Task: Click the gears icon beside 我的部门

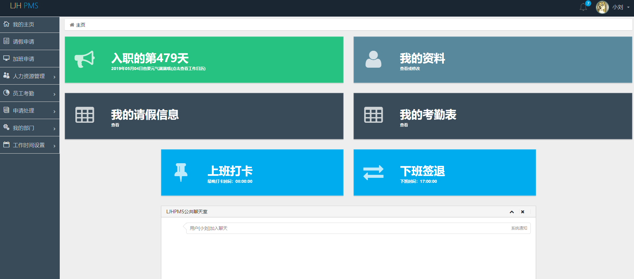Action: [6, 127]
